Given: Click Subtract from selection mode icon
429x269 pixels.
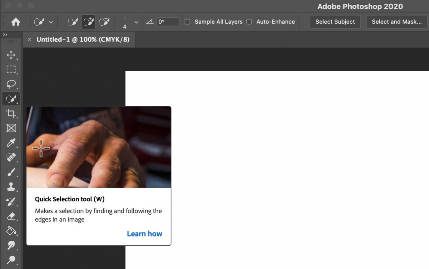Looking at the screenshot, I should tap(104, 22).
